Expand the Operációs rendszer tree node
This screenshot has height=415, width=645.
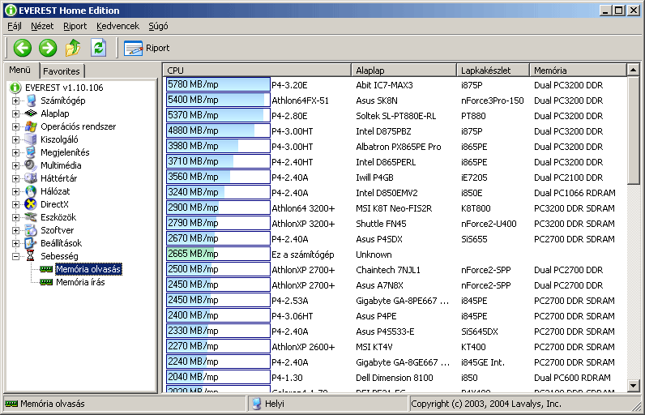[x=15, y=126]
